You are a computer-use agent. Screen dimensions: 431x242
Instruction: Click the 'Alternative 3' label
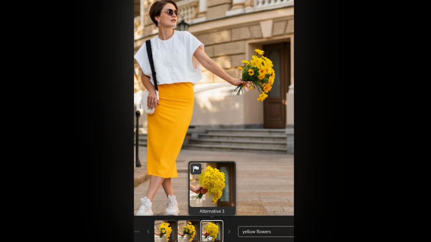tap(212, 211)
